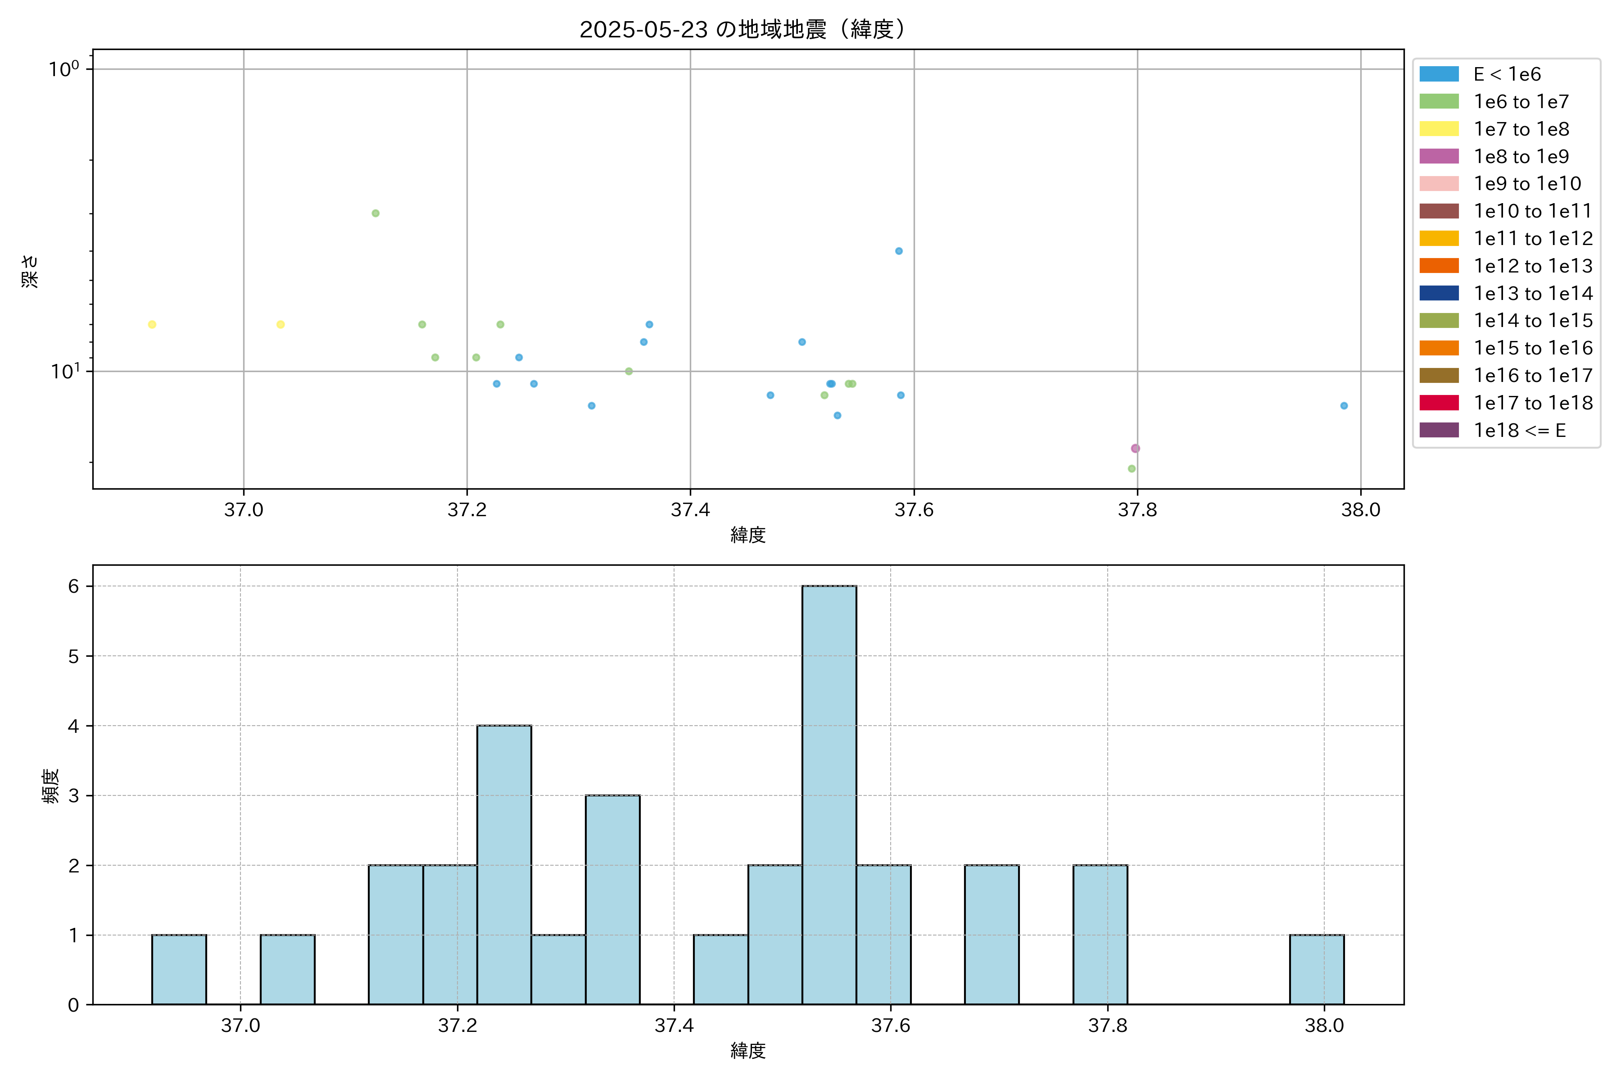Click the 1e18 <= E legend label
The width and height of the screenshot is (1621, 1081).
coord(1520,431)
